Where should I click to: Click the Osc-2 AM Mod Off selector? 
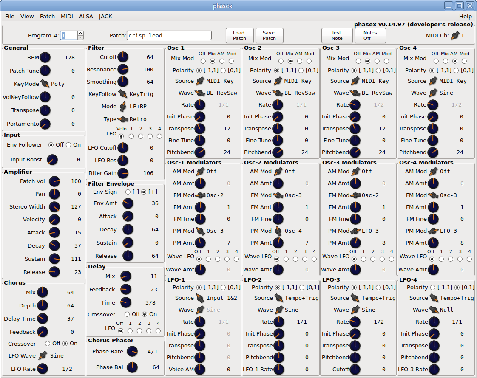coord(278,172)
